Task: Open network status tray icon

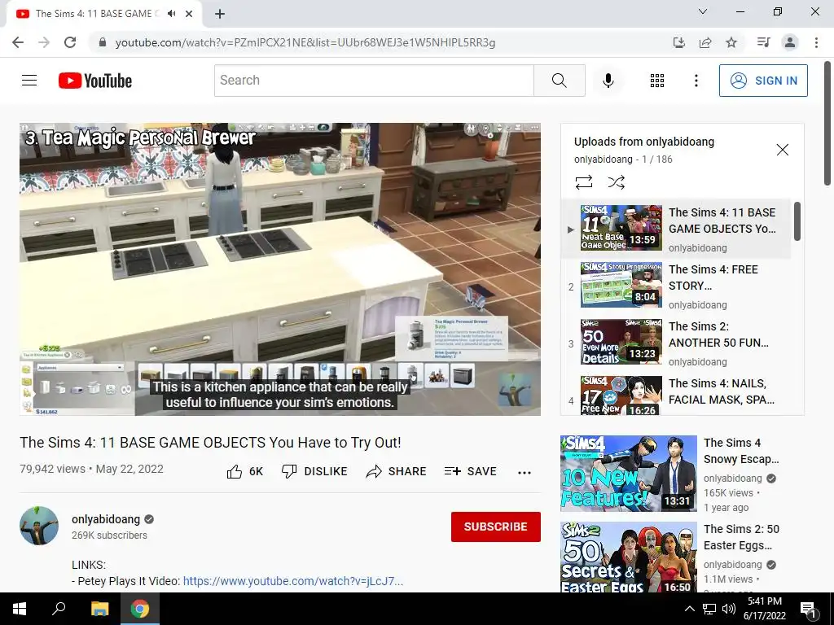Action: [x=709, y=609]
